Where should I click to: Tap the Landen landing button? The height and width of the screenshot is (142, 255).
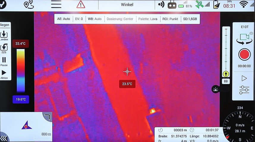(4, 36)
